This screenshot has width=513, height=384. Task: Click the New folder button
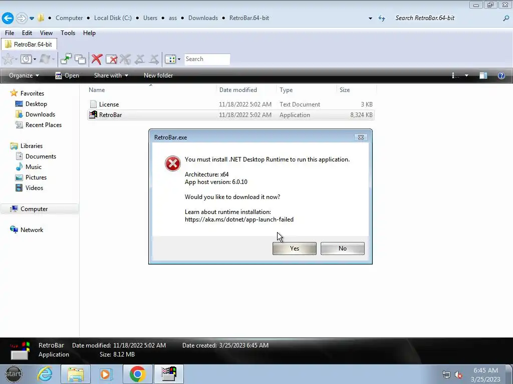click(158, 75)
